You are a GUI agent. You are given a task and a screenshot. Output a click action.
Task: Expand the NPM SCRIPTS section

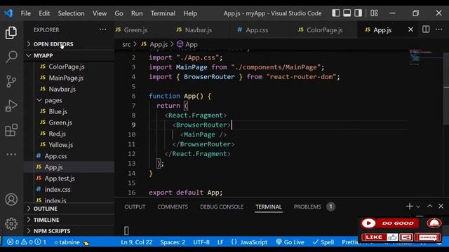click(x=69, y=231)
